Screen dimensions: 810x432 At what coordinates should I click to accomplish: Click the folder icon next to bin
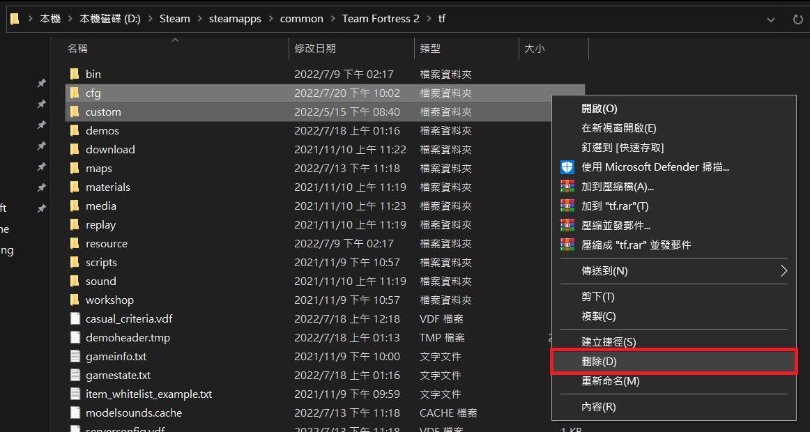point(74,73)
